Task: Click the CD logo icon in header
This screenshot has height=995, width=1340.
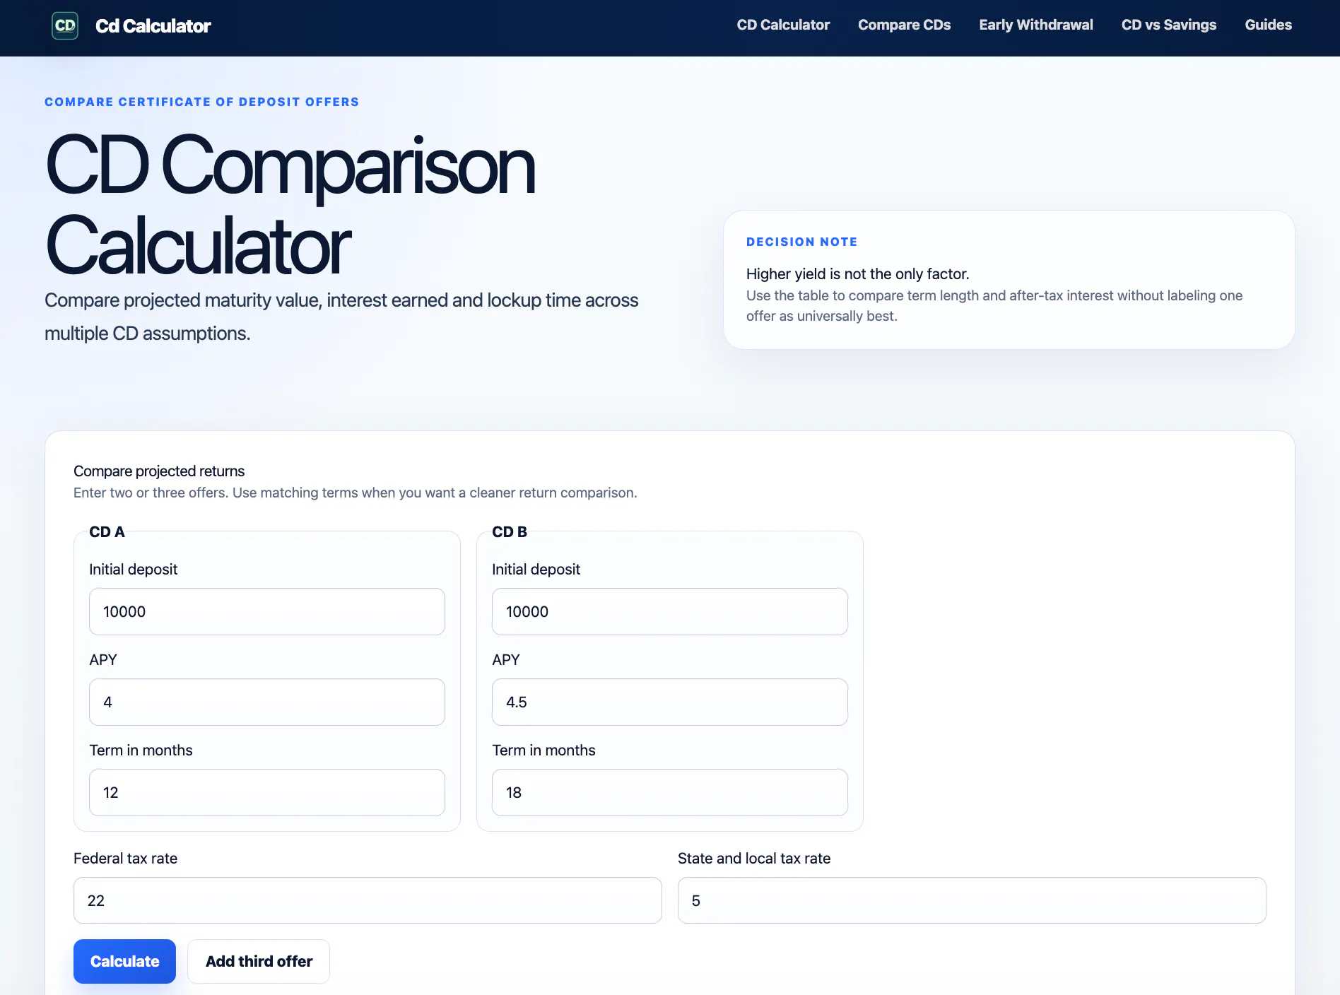Action: pyautogui.click(x=65, y=26)
